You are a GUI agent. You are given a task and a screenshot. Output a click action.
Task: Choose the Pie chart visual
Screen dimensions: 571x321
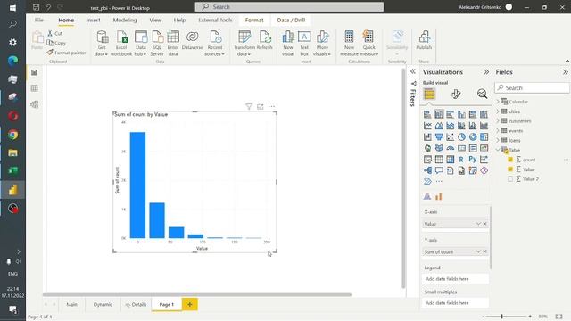click(x=461, y=137)
